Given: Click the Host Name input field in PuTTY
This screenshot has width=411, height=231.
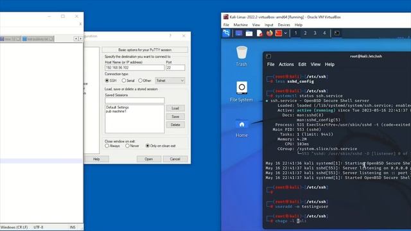Looking at the screenshot, I should coord(134,67).
